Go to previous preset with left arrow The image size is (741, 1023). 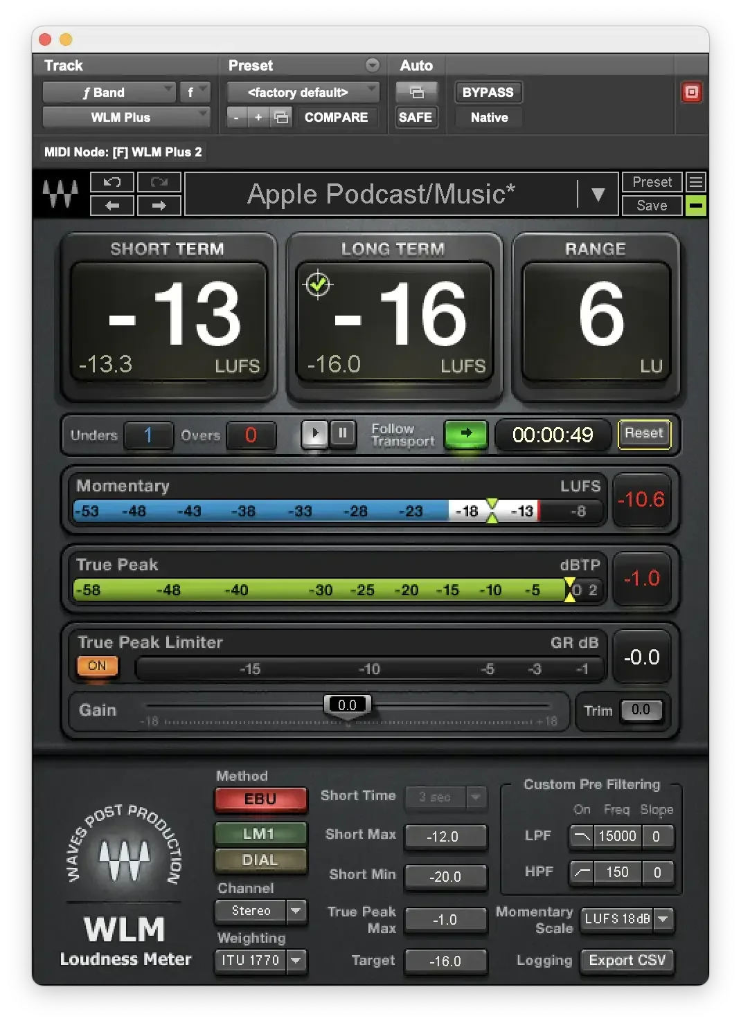click(x=111, y=205)
